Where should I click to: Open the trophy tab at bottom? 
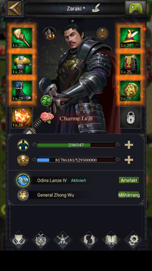point(19,240)
